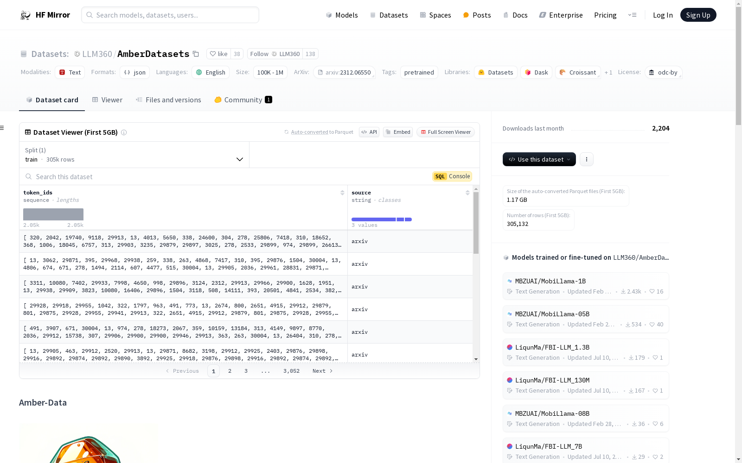Go to page 2 of the viewer
Viewport: 742px width, 463px height.
230,371
